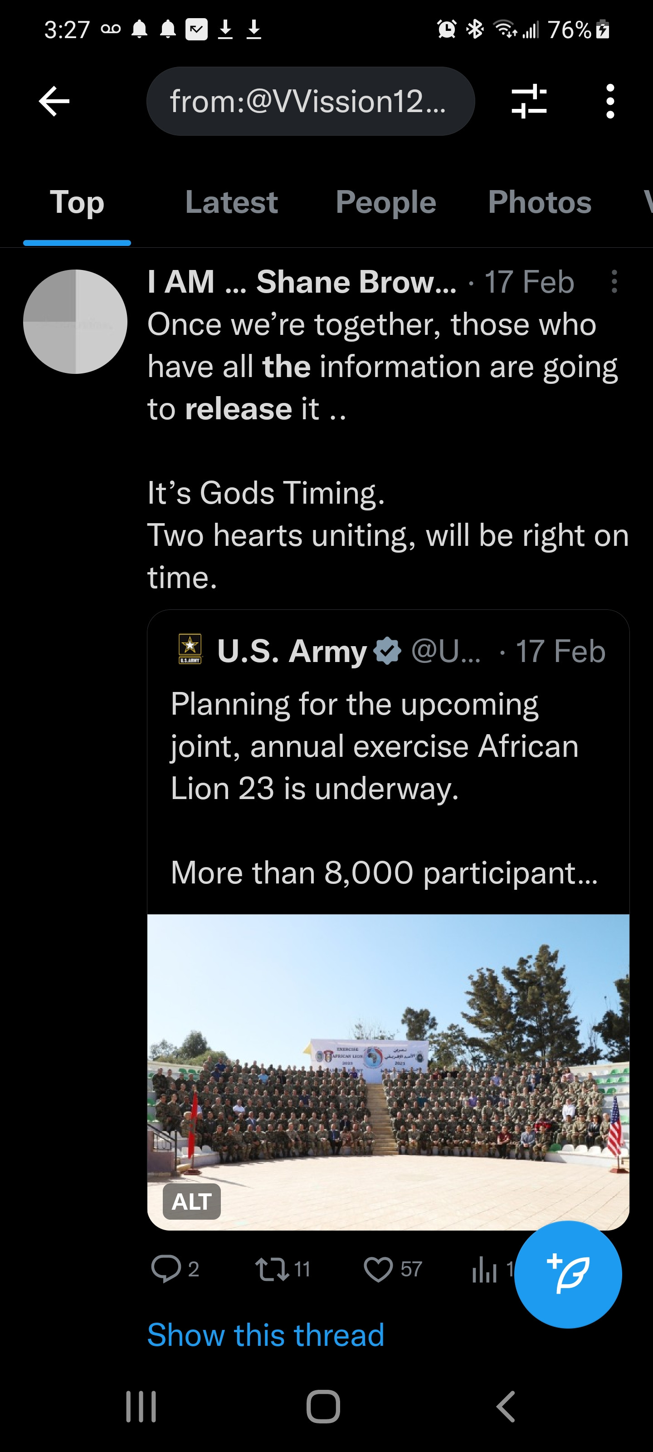Viewport: 653px width, 1452px height.
Task: Open Android recent apps navigation button
Action: coord(141,1406)
